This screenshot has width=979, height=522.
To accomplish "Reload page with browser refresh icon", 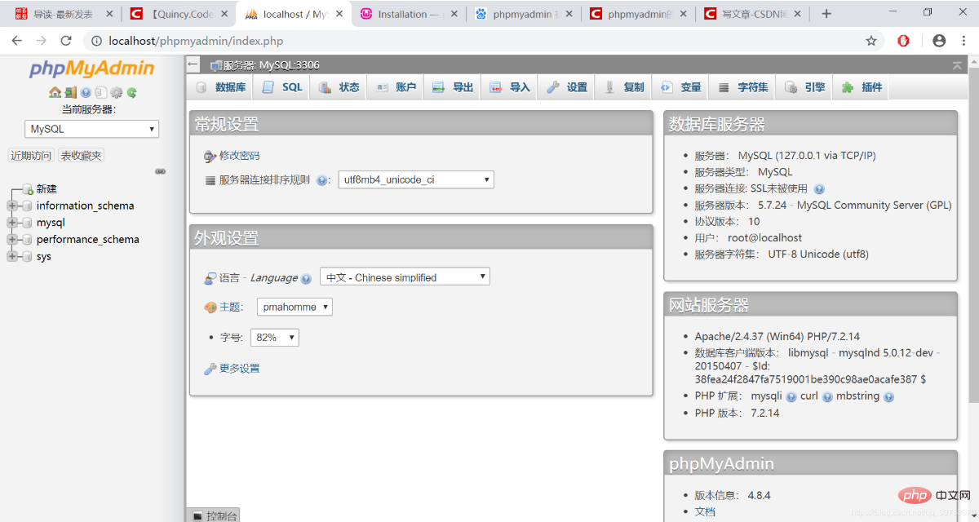I will tap(67, 41).
